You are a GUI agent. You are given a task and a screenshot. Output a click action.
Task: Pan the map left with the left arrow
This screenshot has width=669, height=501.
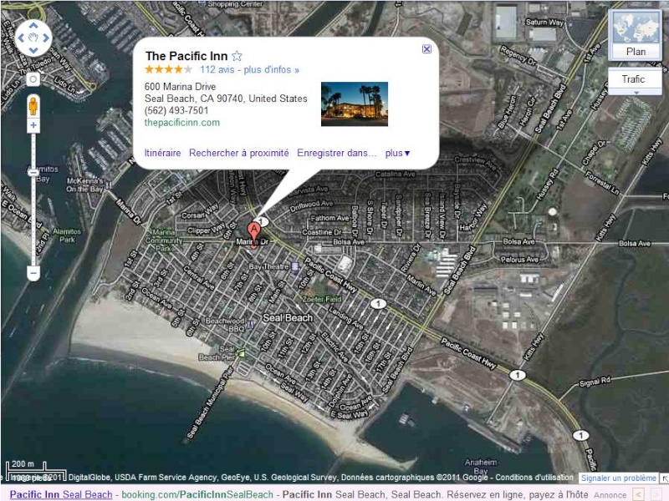[21, 38]
